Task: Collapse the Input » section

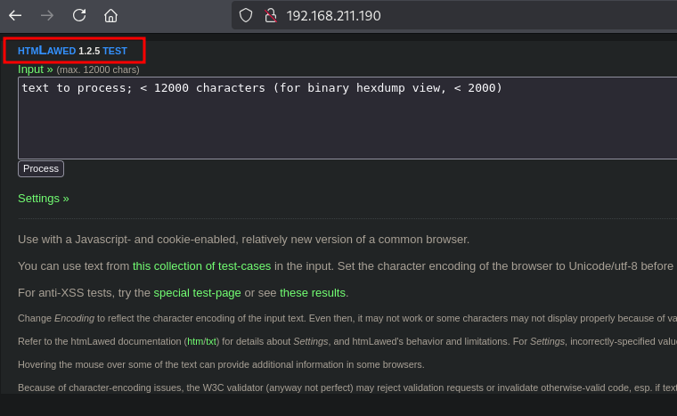Action: click(x=36, y=69)
